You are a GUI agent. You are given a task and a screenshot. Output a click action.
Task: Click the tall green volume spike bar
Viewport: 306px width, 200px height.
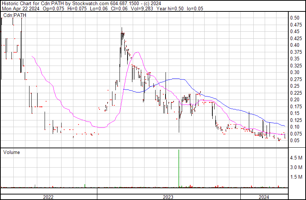[x=179, y=168]
